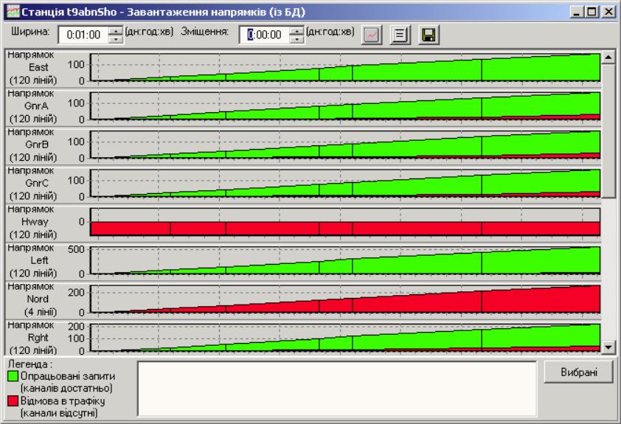Click the Легенда label
The height and width of the screenshot is (424, 621).
(x=30, y=364)
